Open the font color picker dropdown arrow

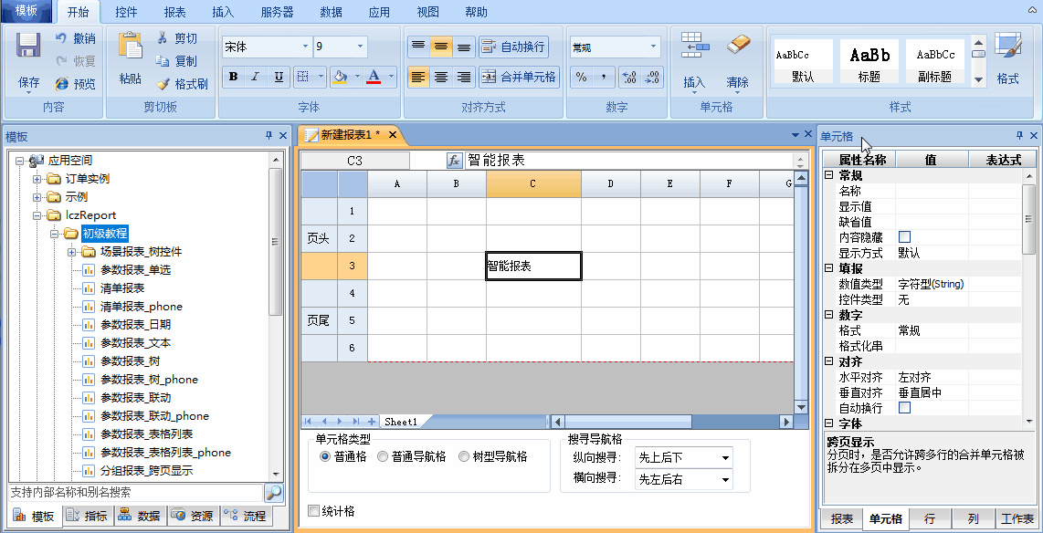[x=391, y=77]
